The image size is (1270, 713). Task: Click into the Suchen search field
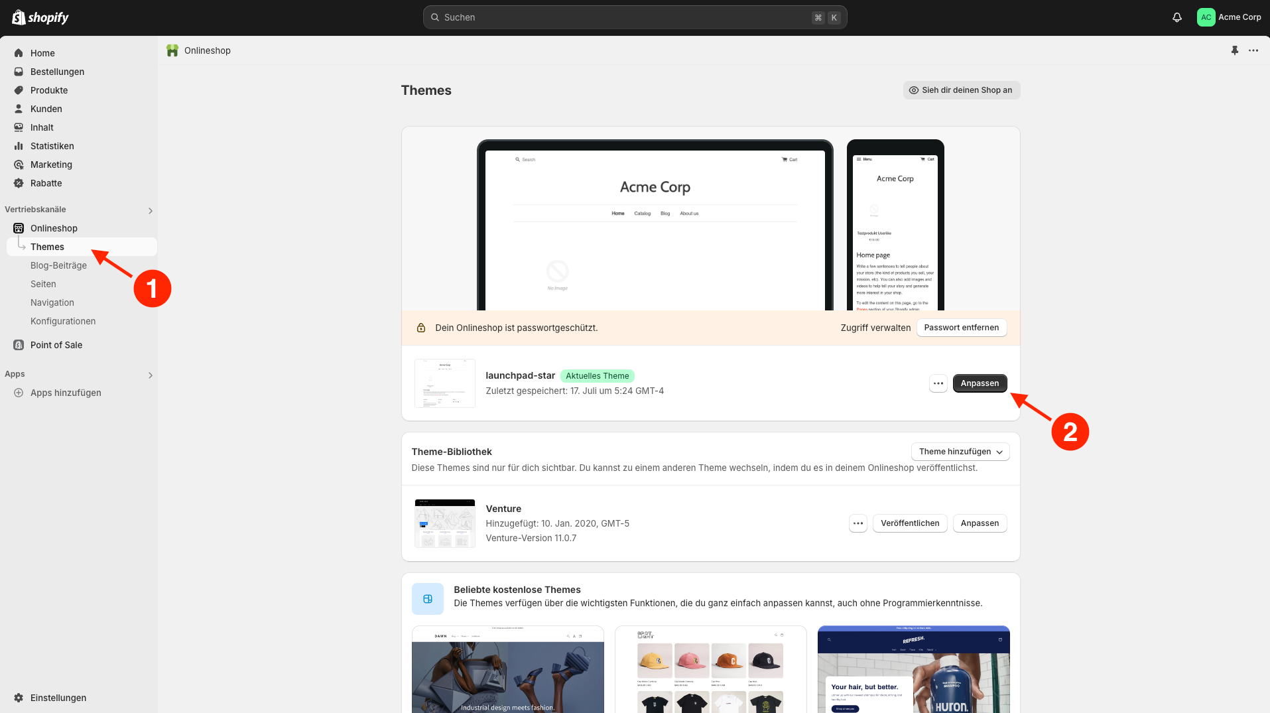click(x=635, y=17)
